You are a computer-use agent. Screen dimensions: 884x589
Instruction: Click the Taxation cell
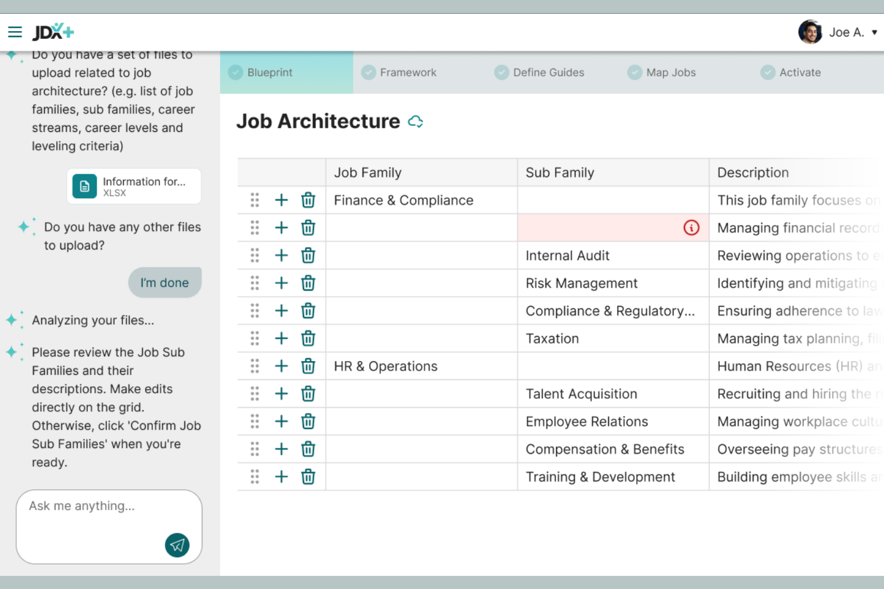613,338
